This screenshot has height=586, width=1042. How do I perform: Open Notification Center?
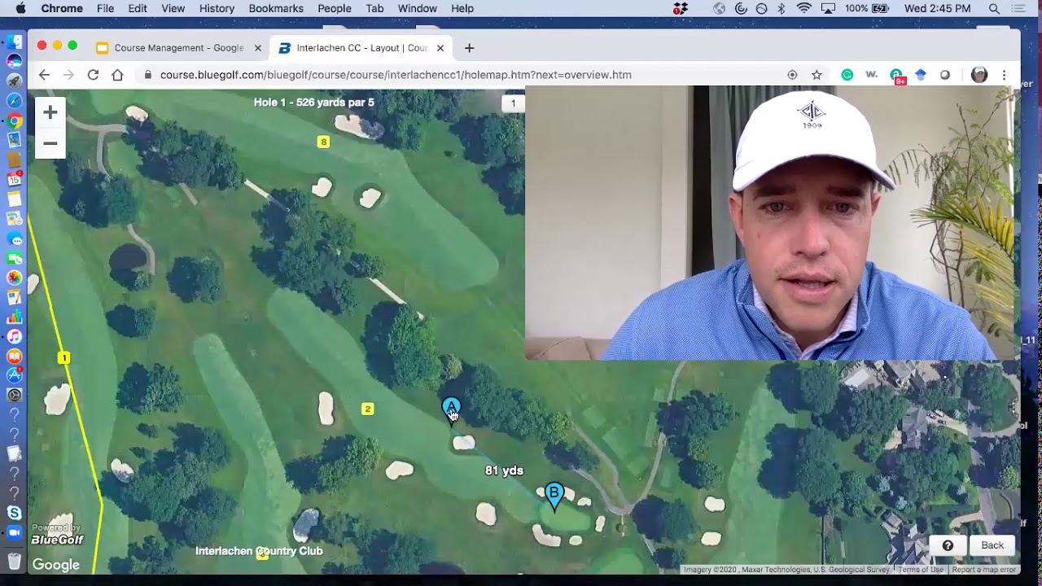point(1018,8)
